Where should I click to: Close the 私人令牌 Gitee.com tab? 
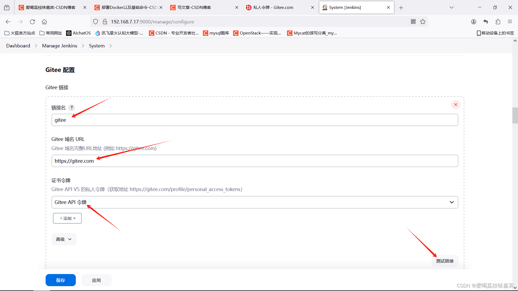coord(312,8)
